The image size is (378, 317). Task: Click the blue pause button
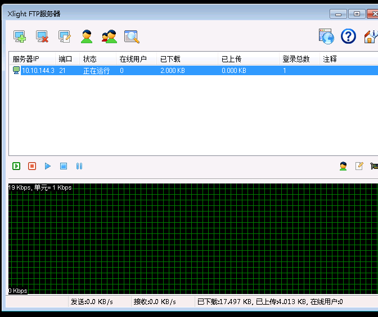click(79, 166)
